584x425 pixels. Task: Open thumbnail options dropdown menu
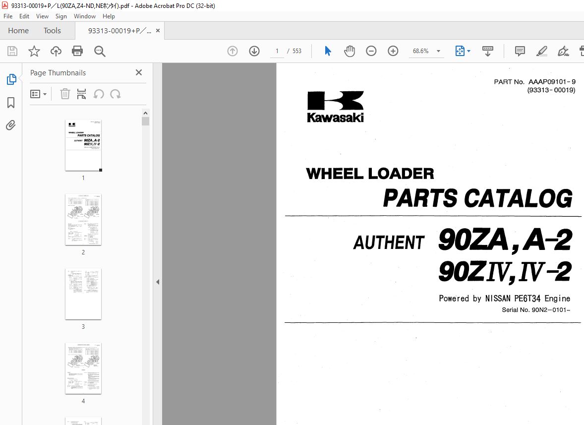pos(38,94)
